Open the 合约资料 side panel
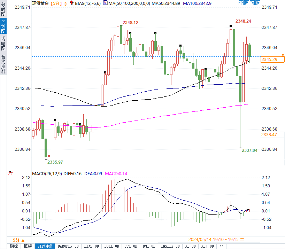The height and width of the screenshot is (249, 285). click(3, 64)
